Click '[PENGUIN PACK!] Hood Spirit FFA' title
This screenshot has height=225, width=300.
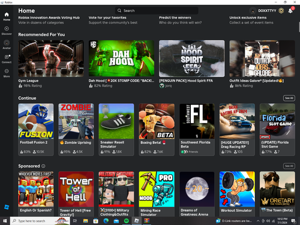(x=186, y=81)
